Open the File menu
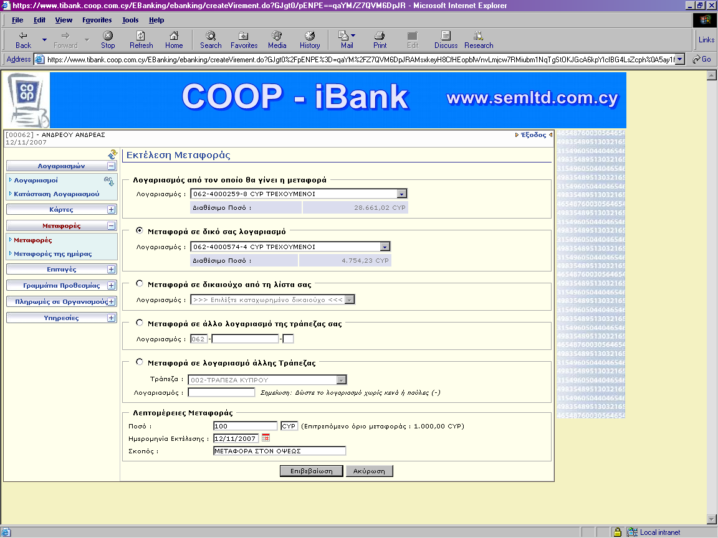 pos(17,20)
